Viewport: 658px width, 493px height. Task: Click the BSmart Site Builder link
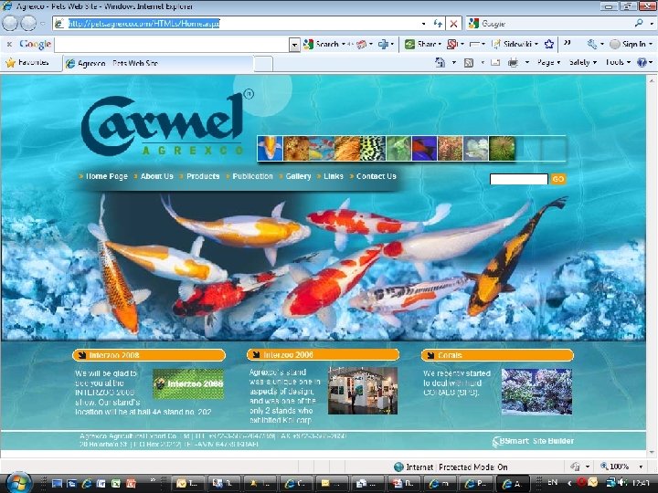tap(533, 441)
